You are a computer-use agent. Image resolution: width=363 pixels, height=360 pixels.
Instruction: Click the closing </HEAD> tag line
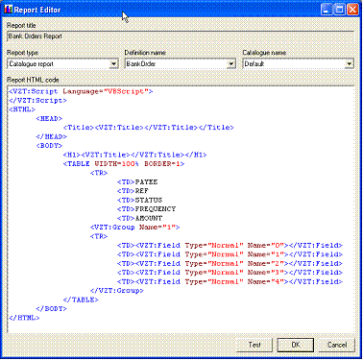point(51,136)
